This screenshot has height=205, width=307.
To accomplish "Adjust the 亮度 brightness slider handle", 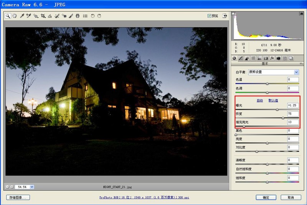I will point(267,143).
